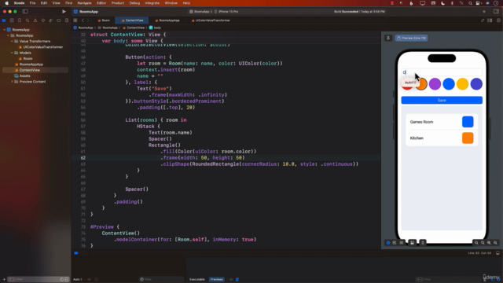Switch console to Executable tab

pos(197,279)
